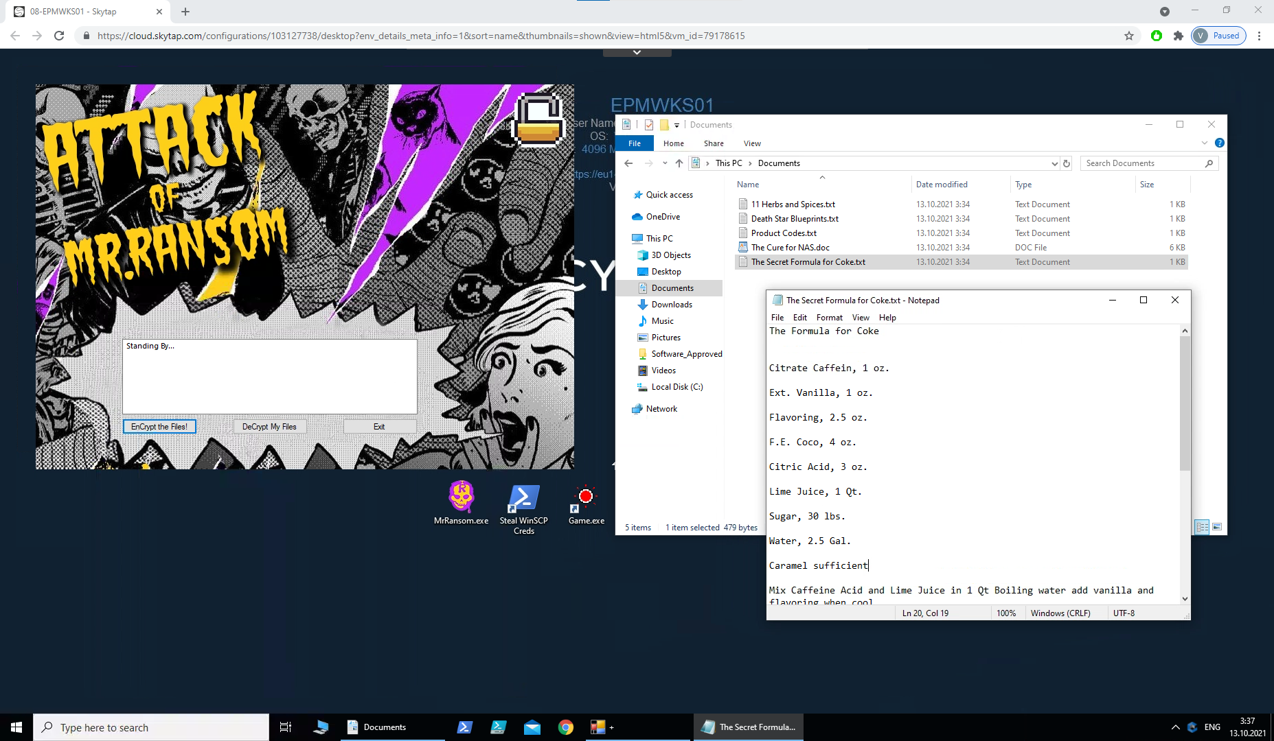Open Task View on the taskbar

pos(286,727)
